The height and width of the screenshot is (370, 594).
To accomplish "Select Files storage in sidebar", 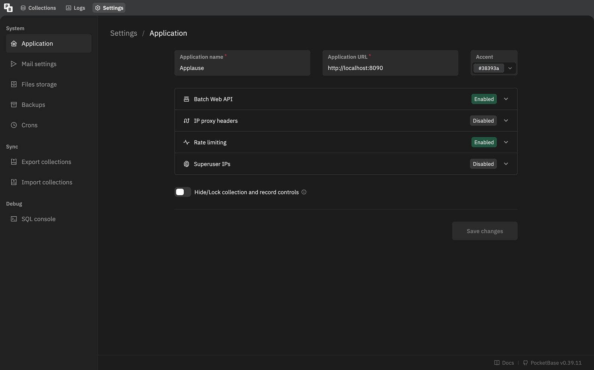I will click(49, 84).
